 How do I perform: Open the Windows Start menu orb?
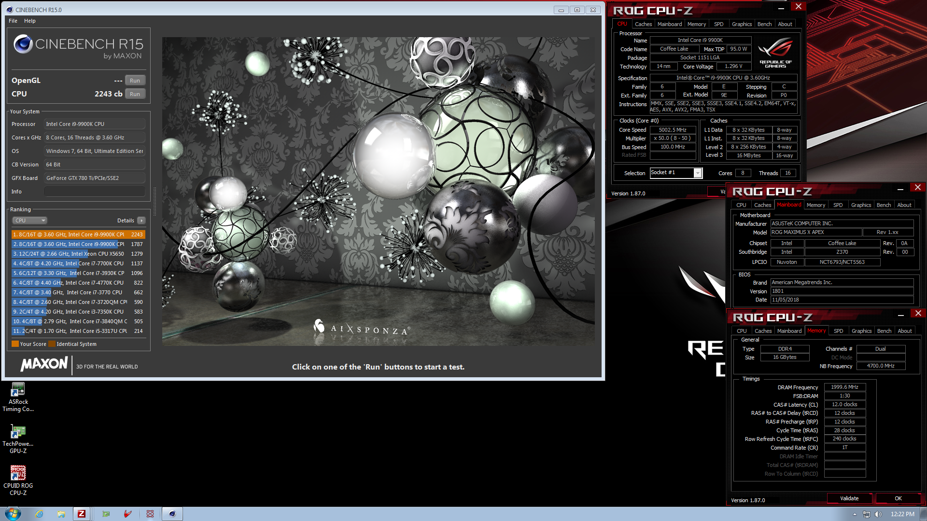pos(13,514)
